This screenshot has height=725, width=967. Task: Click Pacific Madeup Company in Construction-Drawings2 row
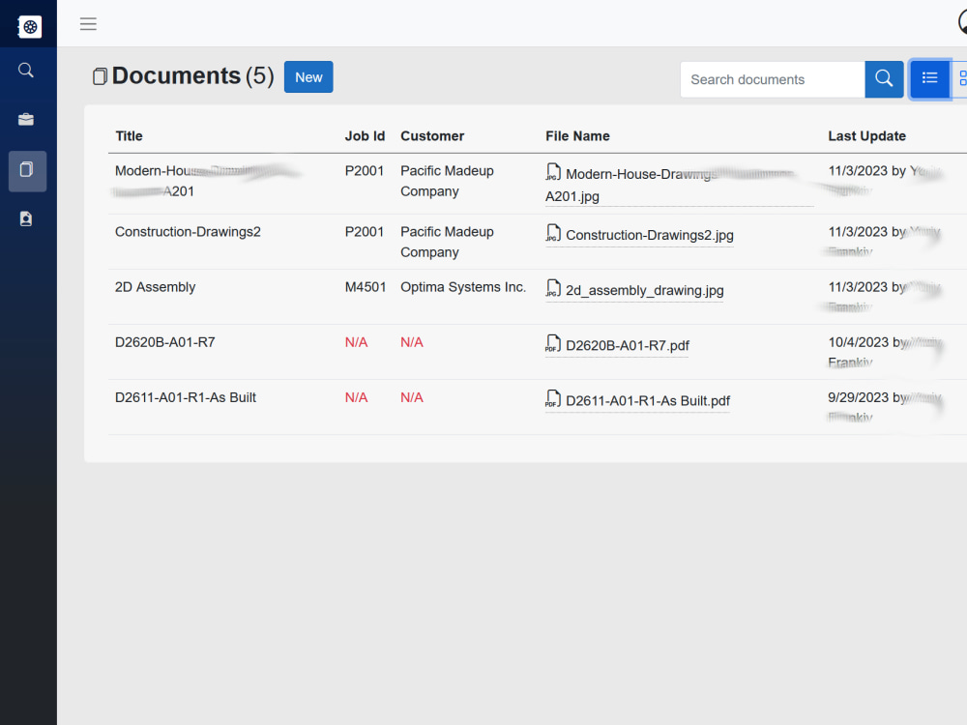(447, 242)
